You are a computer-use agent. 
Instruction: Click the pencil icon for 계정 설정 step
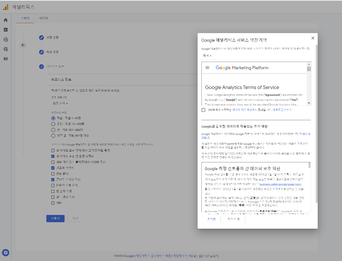click(41, 38)
